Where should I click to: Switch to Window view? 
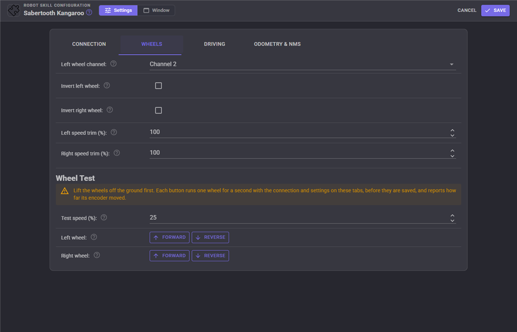(x=157, y=11)
